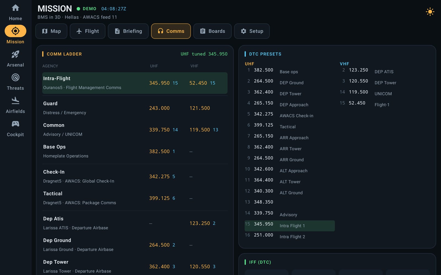Image resolution: width=441 pixels, height=275 pixels.
Task: Open the Threats radar icon
Action: [15, 78]
